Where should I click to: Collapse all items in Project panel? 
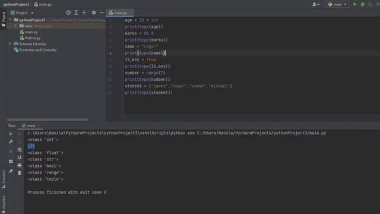tap(84, 12)
